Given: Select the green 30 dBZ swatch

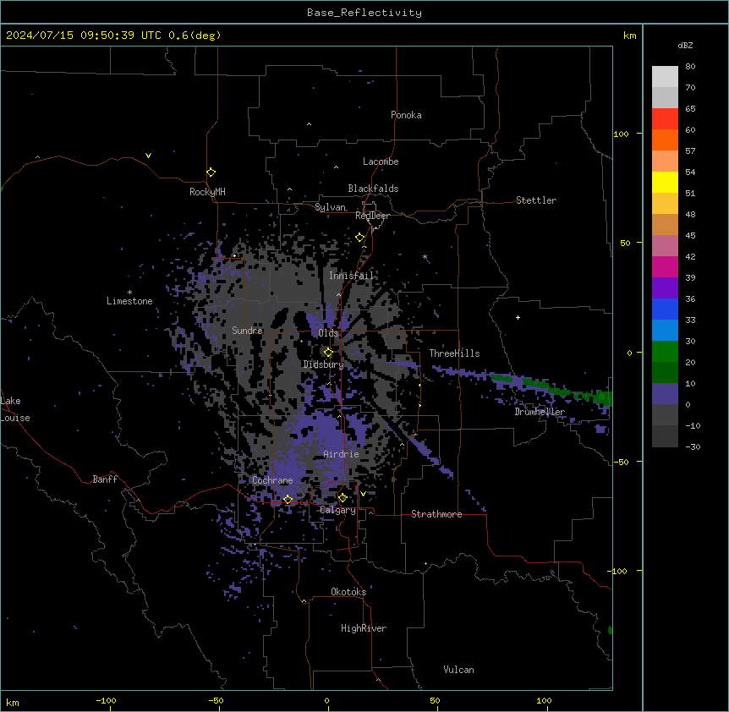Looking at the screenshot, I should pyautogui.click(x=665, y=352).
